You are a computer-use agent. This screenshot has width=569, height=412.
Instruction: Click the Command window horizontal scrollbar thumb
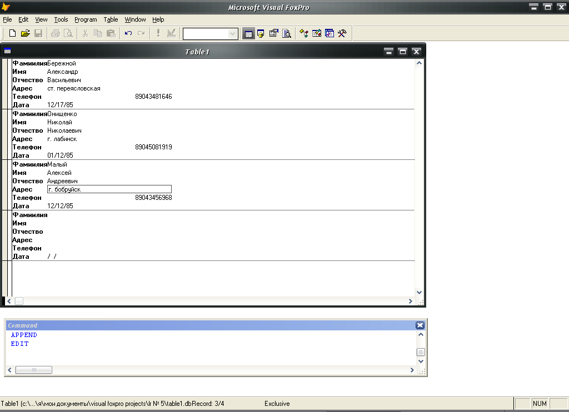click(34, 370)
